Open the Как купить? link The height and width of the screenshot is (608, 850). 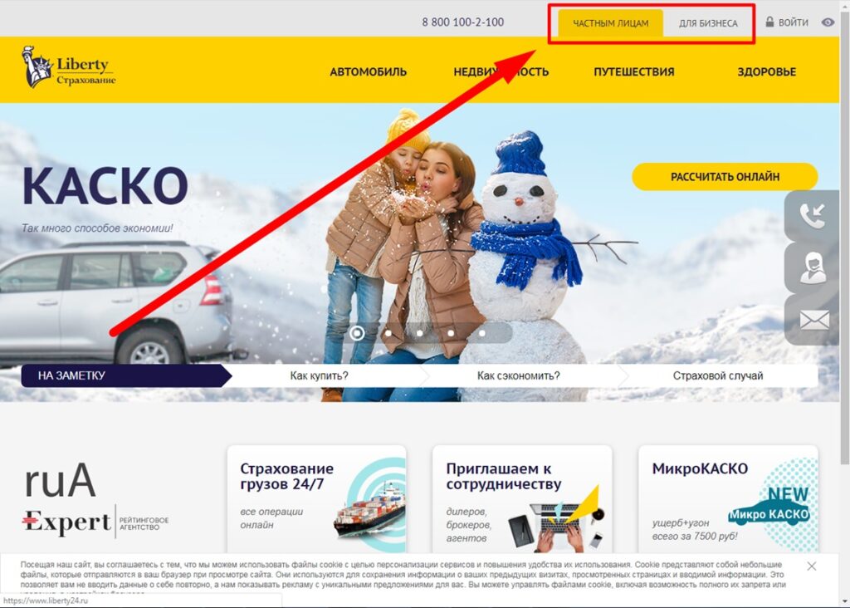(319, 375)
